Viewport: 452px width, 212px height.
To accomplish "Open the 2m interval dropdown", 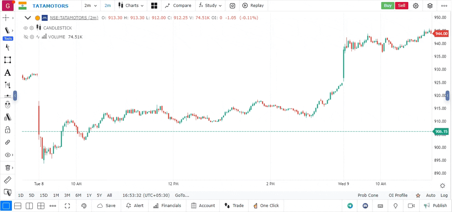I will click(x=90, y=6).
